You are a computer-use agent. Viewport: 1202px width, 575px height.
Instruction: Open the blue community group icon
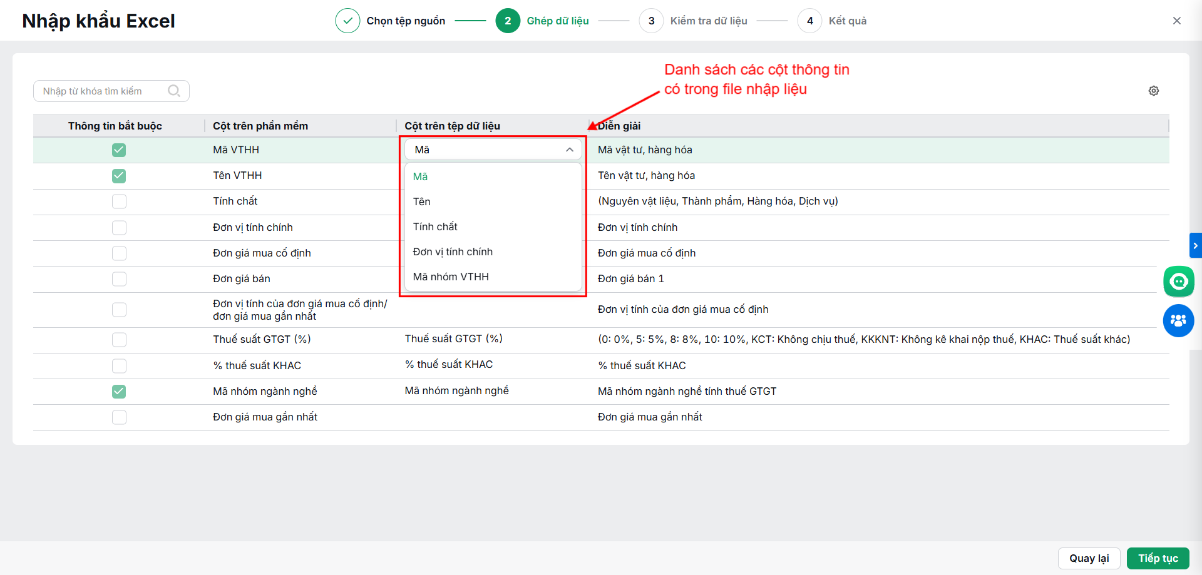coord(1179,320)
